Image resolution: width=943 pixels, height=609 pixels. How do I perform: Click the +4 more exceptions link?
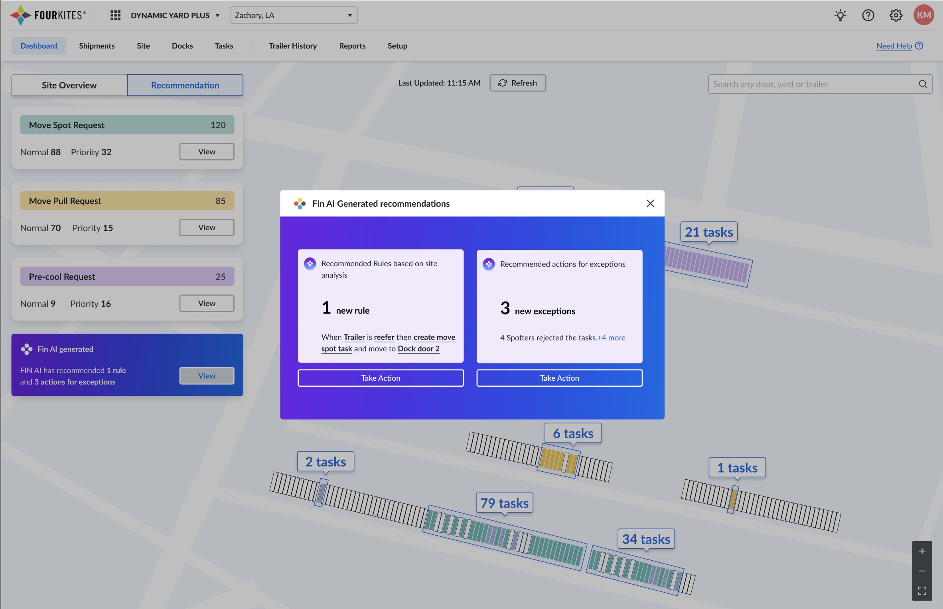612,338
